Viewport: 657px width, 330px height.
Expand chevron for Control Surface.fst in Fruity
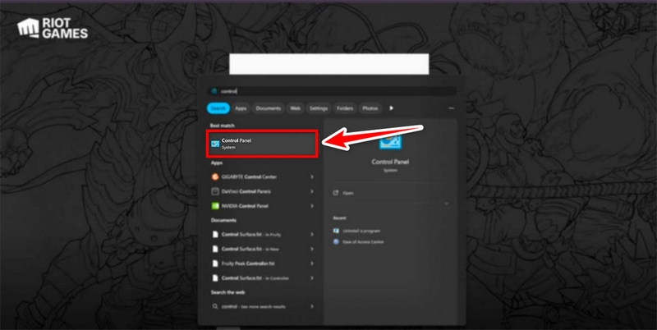tap(312, 235)
